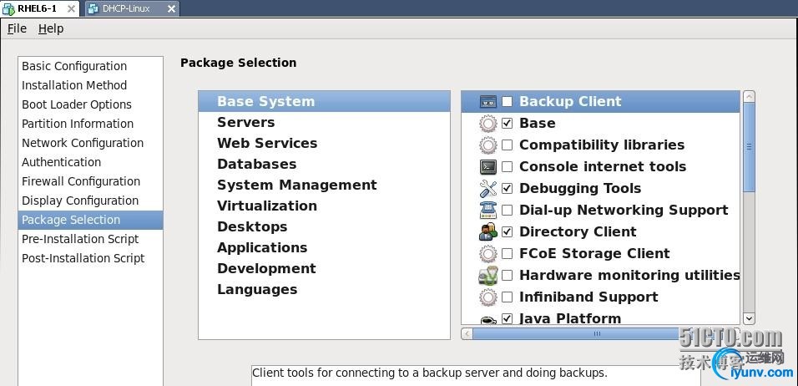Enable the Compatibility libraries checkbox

click(x=507, y=145)
